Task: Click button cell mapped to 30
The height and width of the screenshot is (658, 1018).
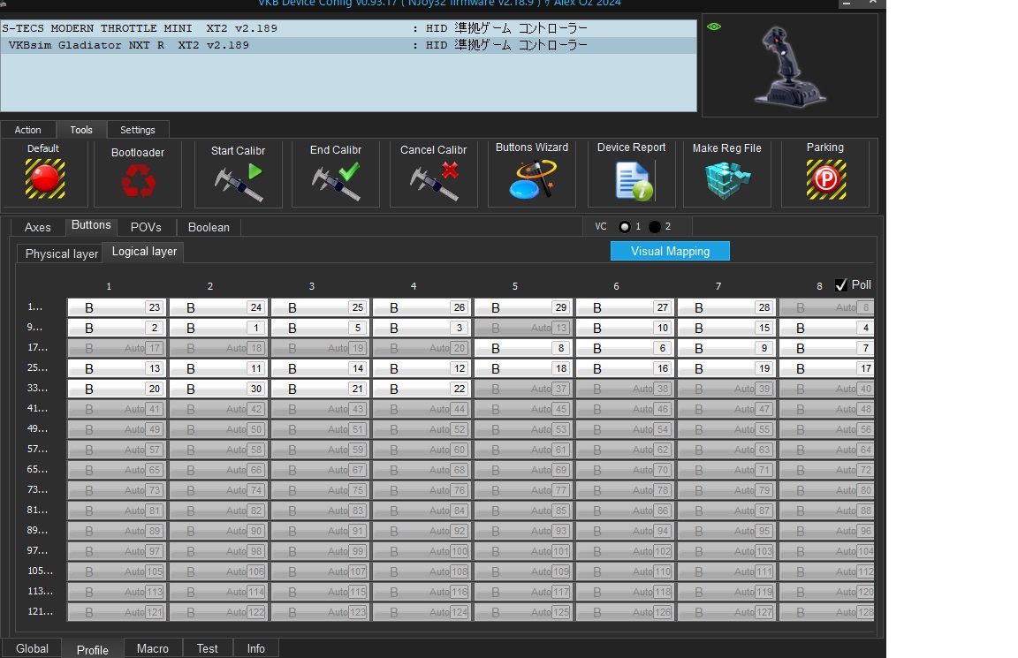Action: pyautogui.click(x=219, y=389)
